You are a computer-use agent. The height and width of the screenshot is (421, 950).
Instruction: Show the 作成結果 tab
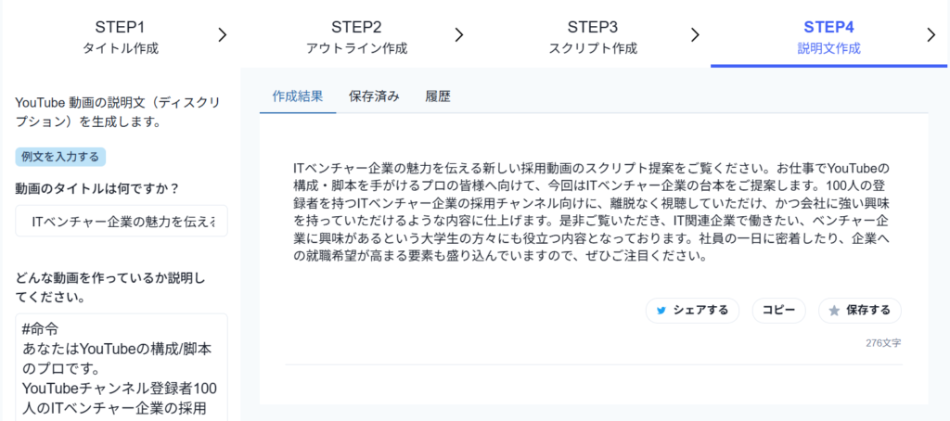tap(298, 96)
